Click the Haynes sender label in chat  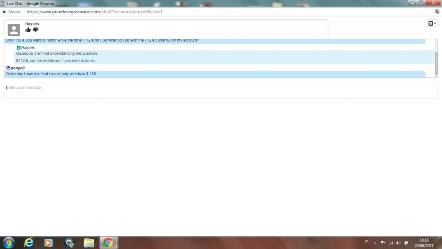point(28,48)
